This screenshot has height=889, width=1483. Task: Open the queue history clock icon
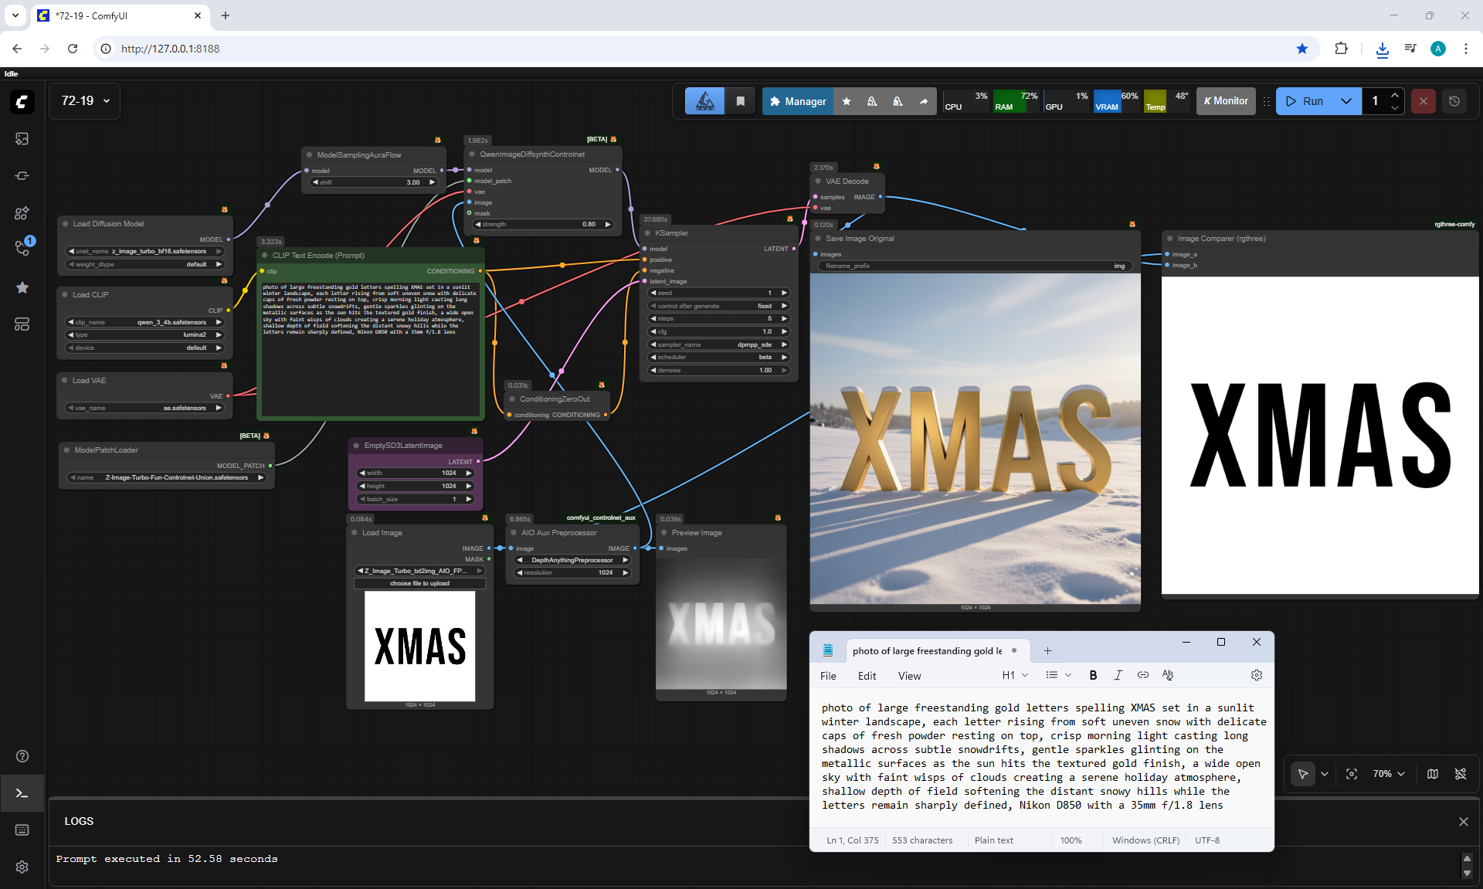1454,101
